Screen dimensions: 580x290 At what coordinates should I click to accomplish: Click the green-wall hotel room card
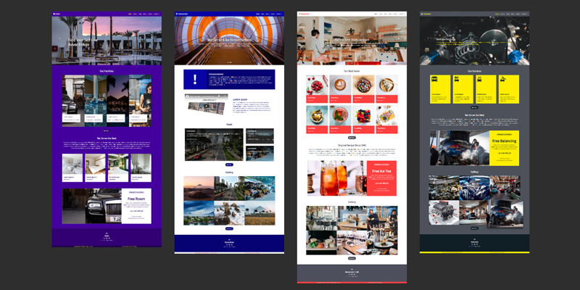[118, 168]
